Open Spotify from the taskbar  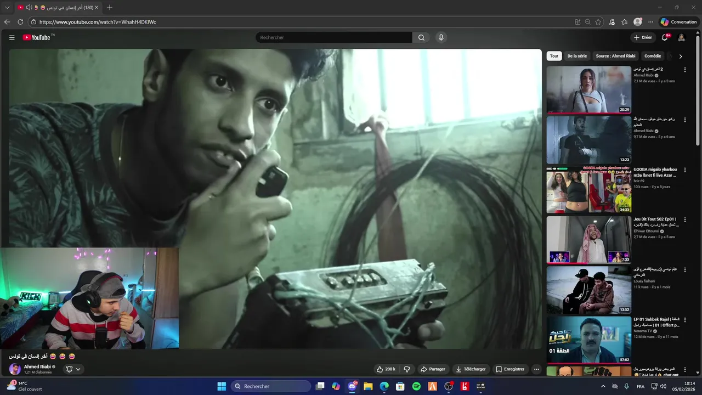[416, 386]
